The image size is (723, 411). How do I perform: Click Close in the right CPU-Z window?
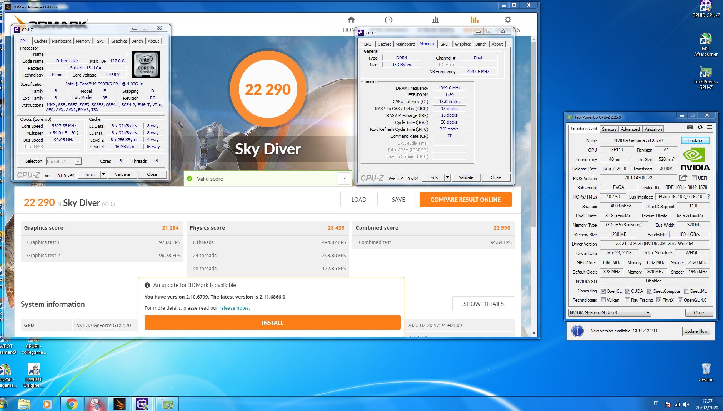(x=496, y=177)
